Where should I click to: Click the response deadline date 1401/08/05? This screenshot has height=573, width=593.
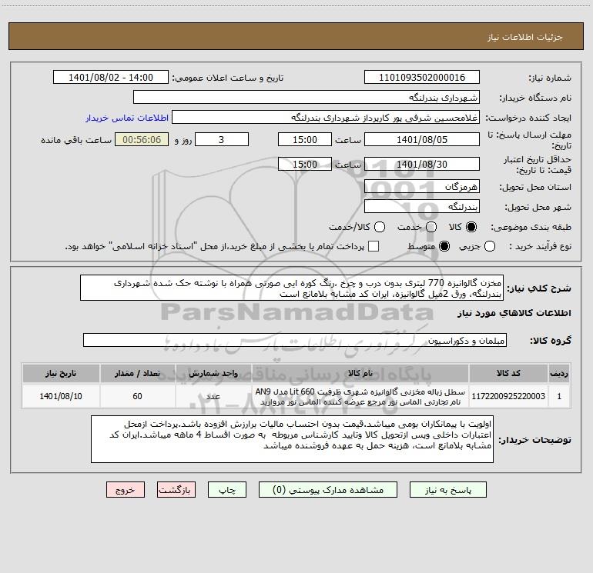422,139
